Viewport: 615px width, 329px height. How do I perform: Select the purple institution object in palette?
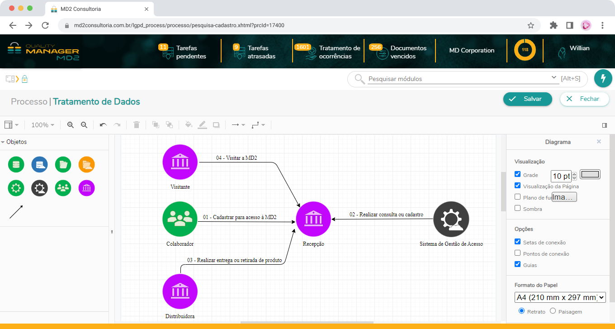(86, 188)
